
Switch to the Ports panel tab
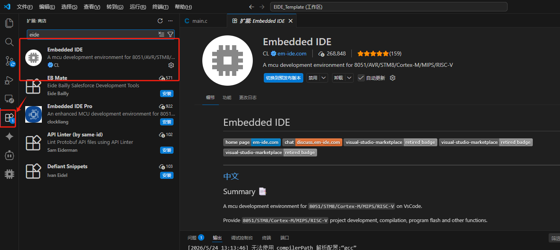click(284, 238)
